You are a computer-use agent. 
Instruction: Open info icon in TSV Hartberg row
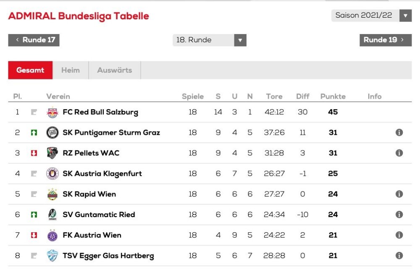(399, 255)
